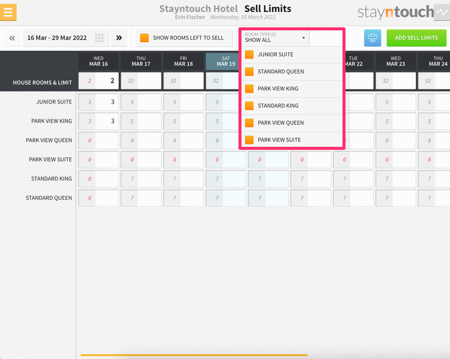450x359 pixels.
Task: Click the Sell Limits page title
Action: [x=268, y=9]
